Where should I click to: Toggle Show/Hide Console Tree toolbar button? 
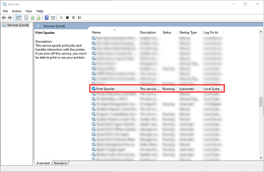[18, 17]
